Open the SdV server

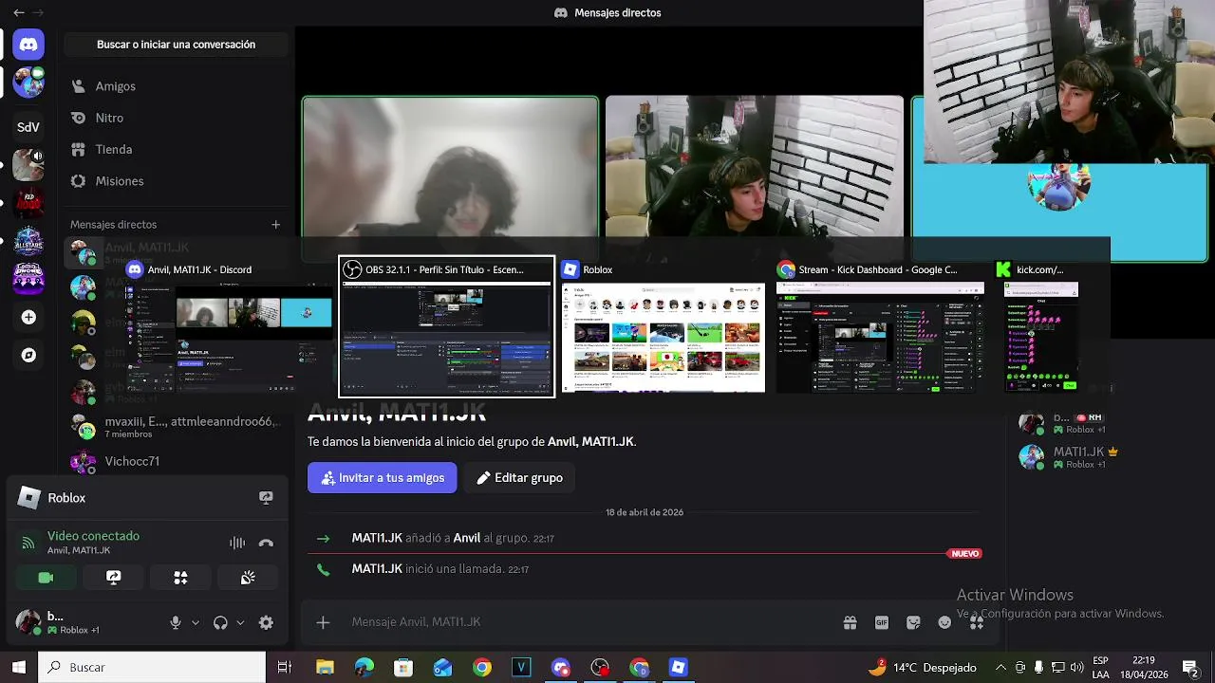coord(28,127)
